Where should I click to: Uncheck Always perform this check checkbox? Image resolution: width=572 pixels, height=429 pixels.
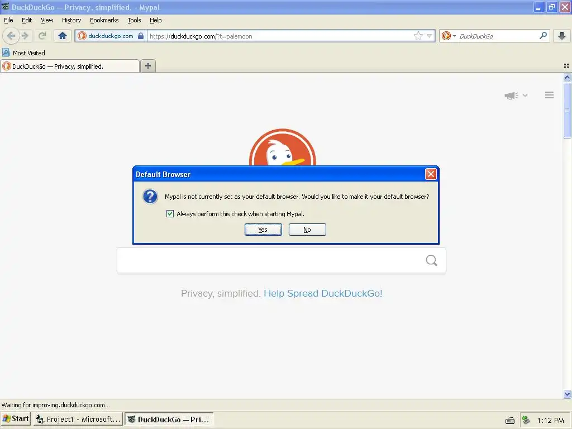pos(170,214)
